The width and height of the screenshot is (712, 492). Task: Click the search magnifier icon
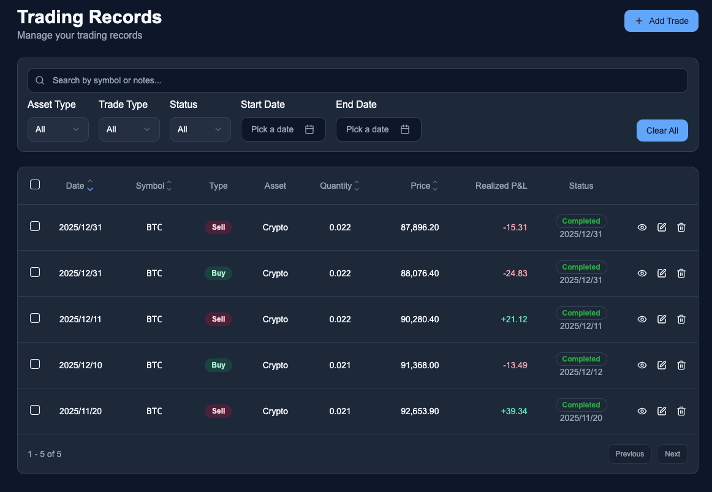click(x=40, y=80)
